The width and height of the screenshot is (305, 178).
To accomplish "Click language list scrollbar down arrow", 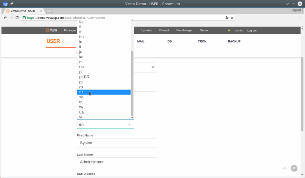I will coord(132,118).
